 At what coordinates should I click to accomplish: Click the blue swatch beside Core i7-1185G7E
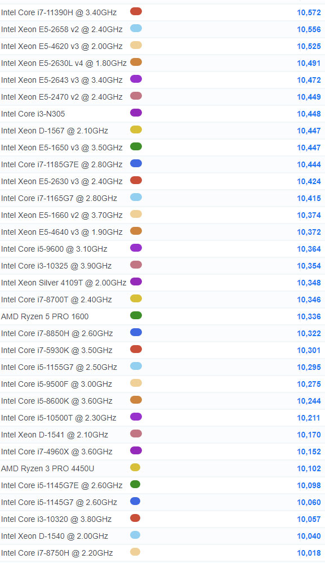point(136,163)
